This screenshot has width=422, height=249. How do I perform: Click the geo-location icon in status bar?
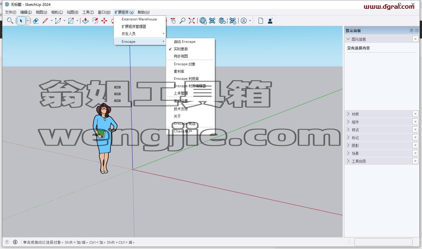[x=7, y=242]
